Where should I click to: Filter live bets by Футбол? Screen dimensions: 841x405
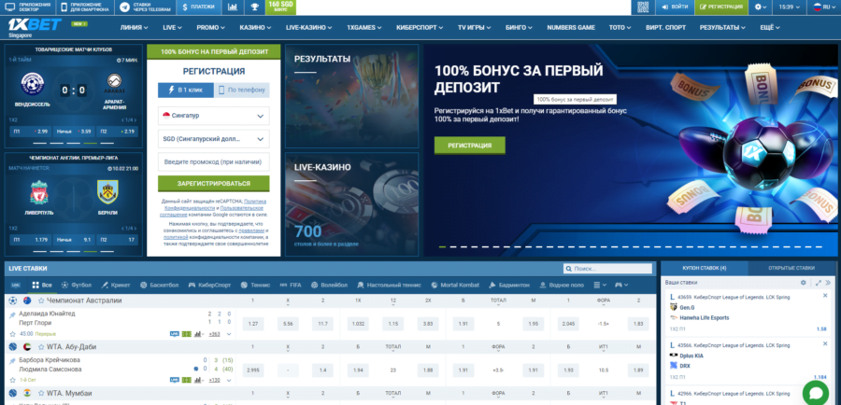[x=77, y=285]
